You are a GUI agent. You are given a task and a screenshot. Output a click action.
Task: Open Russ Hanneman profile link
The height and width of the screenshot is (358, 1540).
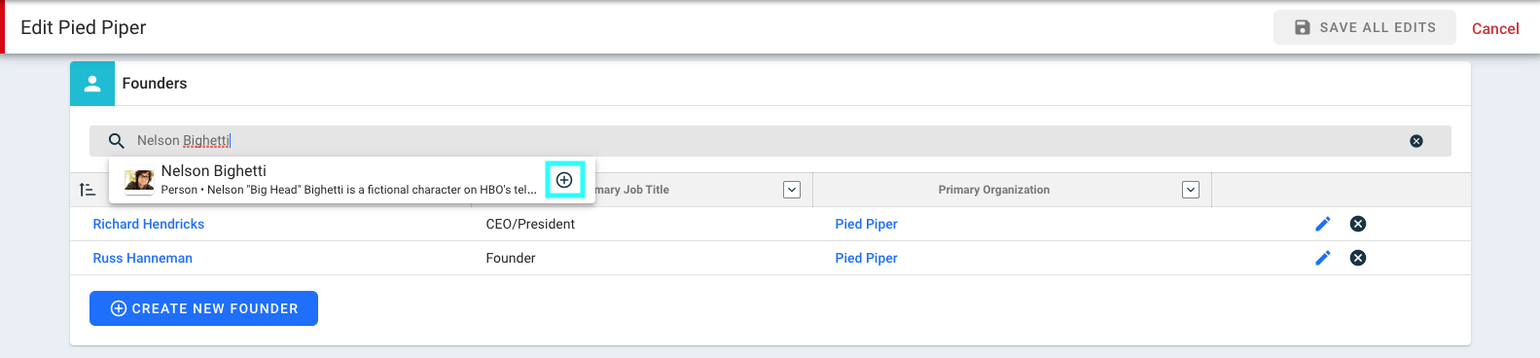click(x=143, y=258)
